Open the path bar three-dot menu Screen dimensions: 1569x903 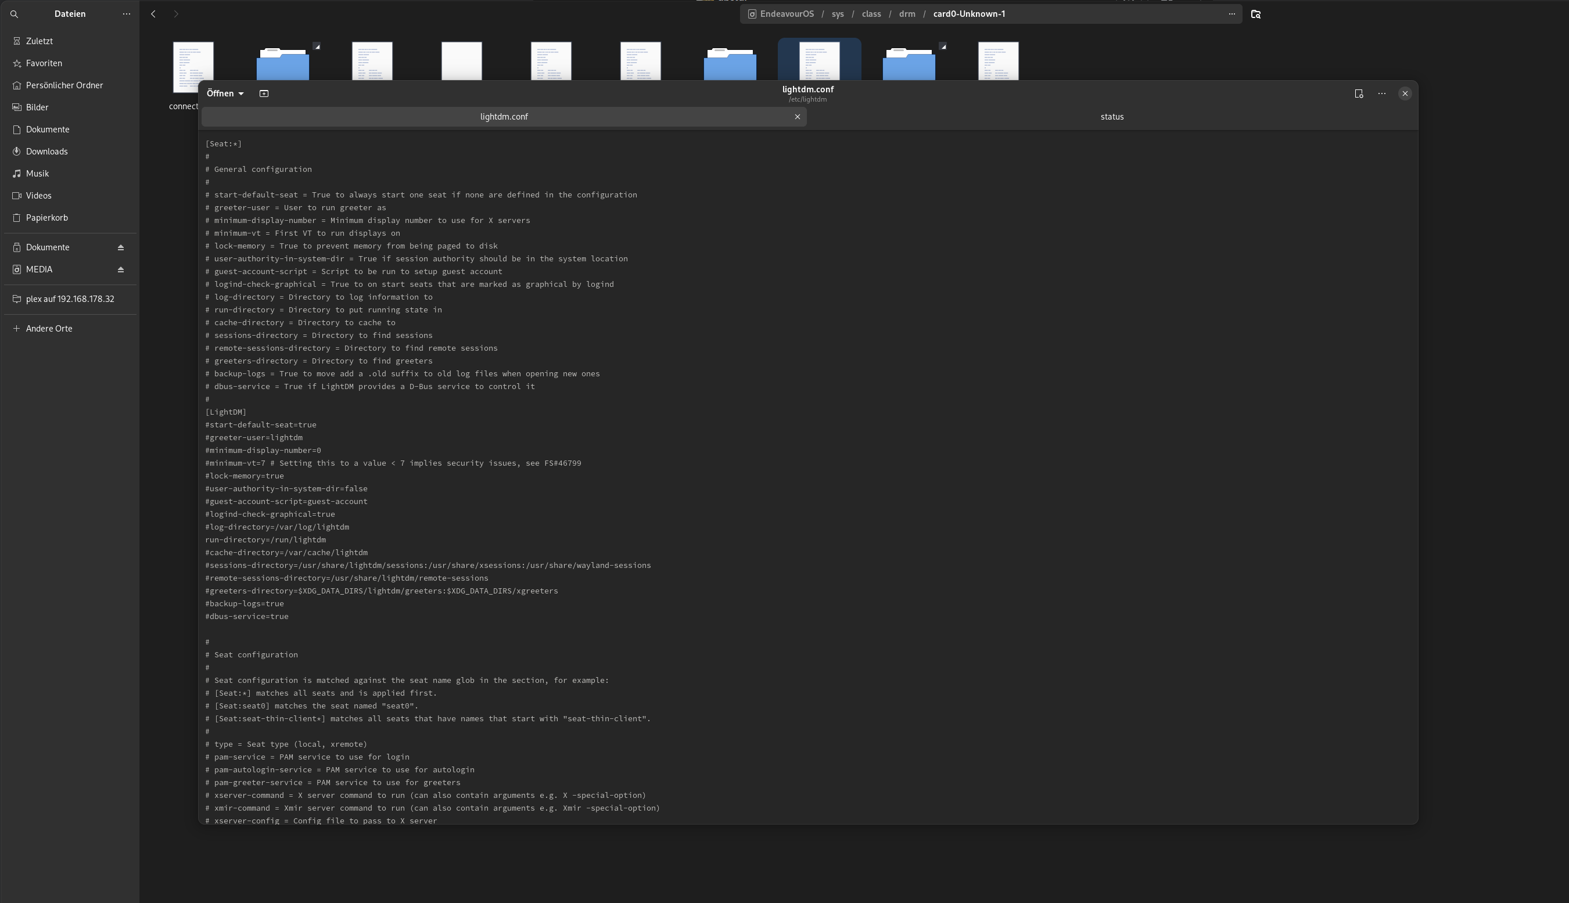click(1231, 13)
